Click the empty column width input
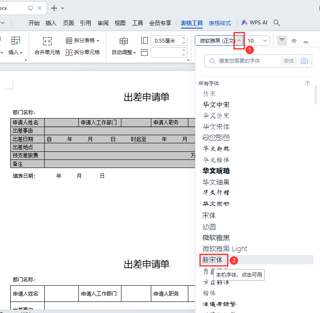The height and width of the screenshot is (313, 320). (x=166, y=52)
